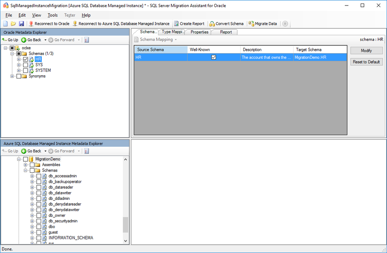Collapse the oclxe tree node
The height and width of the screenshot is (253, 387).
pyautogui.click(x=5, y=48)
